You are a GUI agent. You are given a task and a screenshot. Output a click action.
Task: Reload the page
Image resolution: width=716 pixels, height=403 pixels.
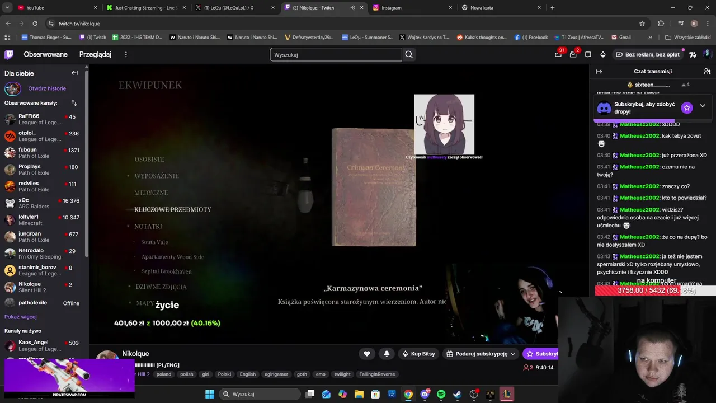pyautogui.click(x=35, y=24)
